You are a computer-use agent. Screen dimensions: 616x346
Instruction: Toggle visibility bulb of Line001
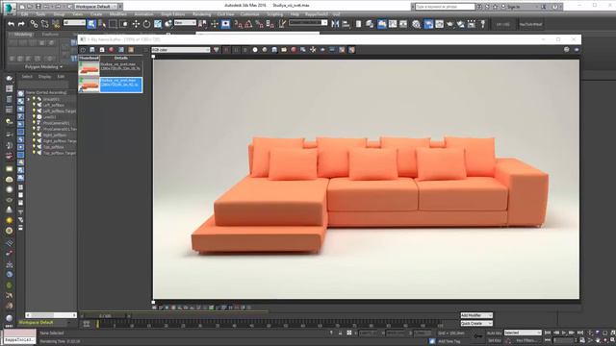pos(34,117)
